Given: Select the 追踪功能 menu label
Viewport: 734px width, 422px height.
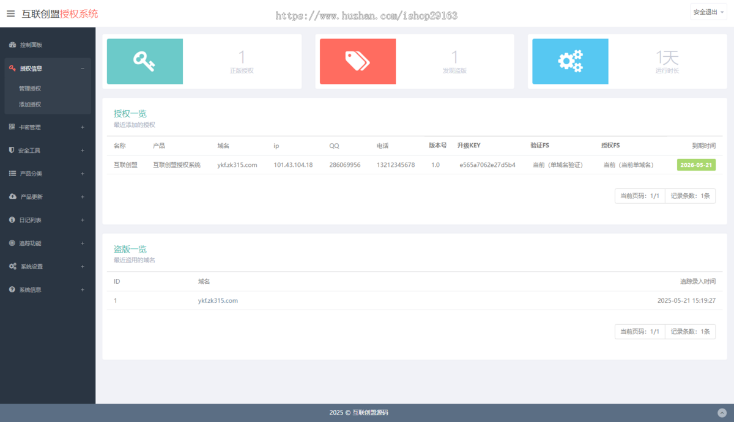Looking at the screenshot, I should [31, 243].
